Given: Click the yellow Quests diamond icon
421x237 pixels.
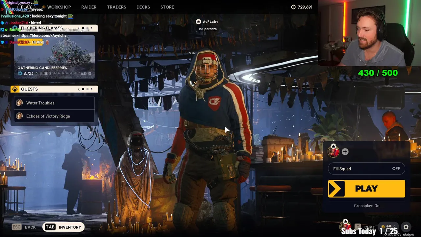Looking at the screenshot, I should click(15, 89).
